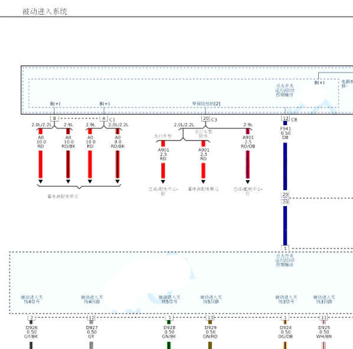Click wire label D927 0.50 GY
Screen dimensions: 353x349
point(91,332)
